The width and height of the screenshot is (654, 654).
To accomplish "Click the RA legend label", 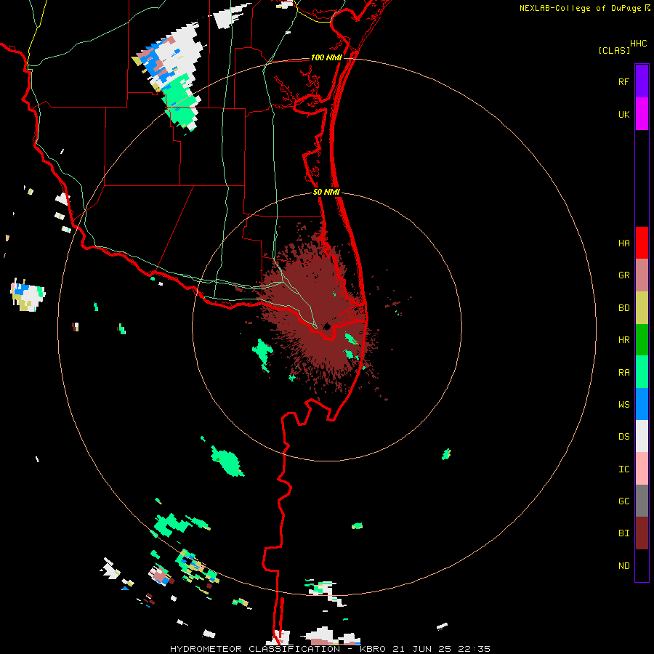I will [x=623, y=373].
